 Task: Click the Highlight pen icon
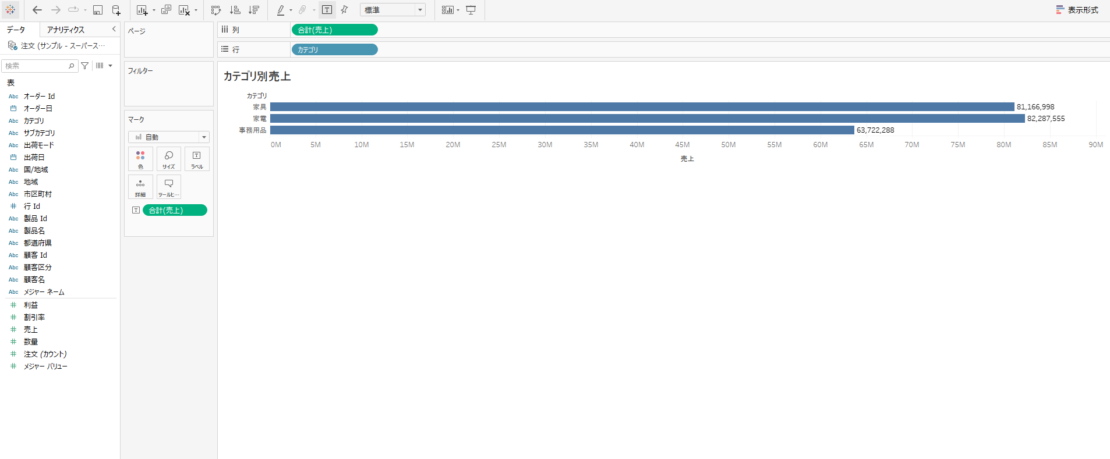click(281, 10)
